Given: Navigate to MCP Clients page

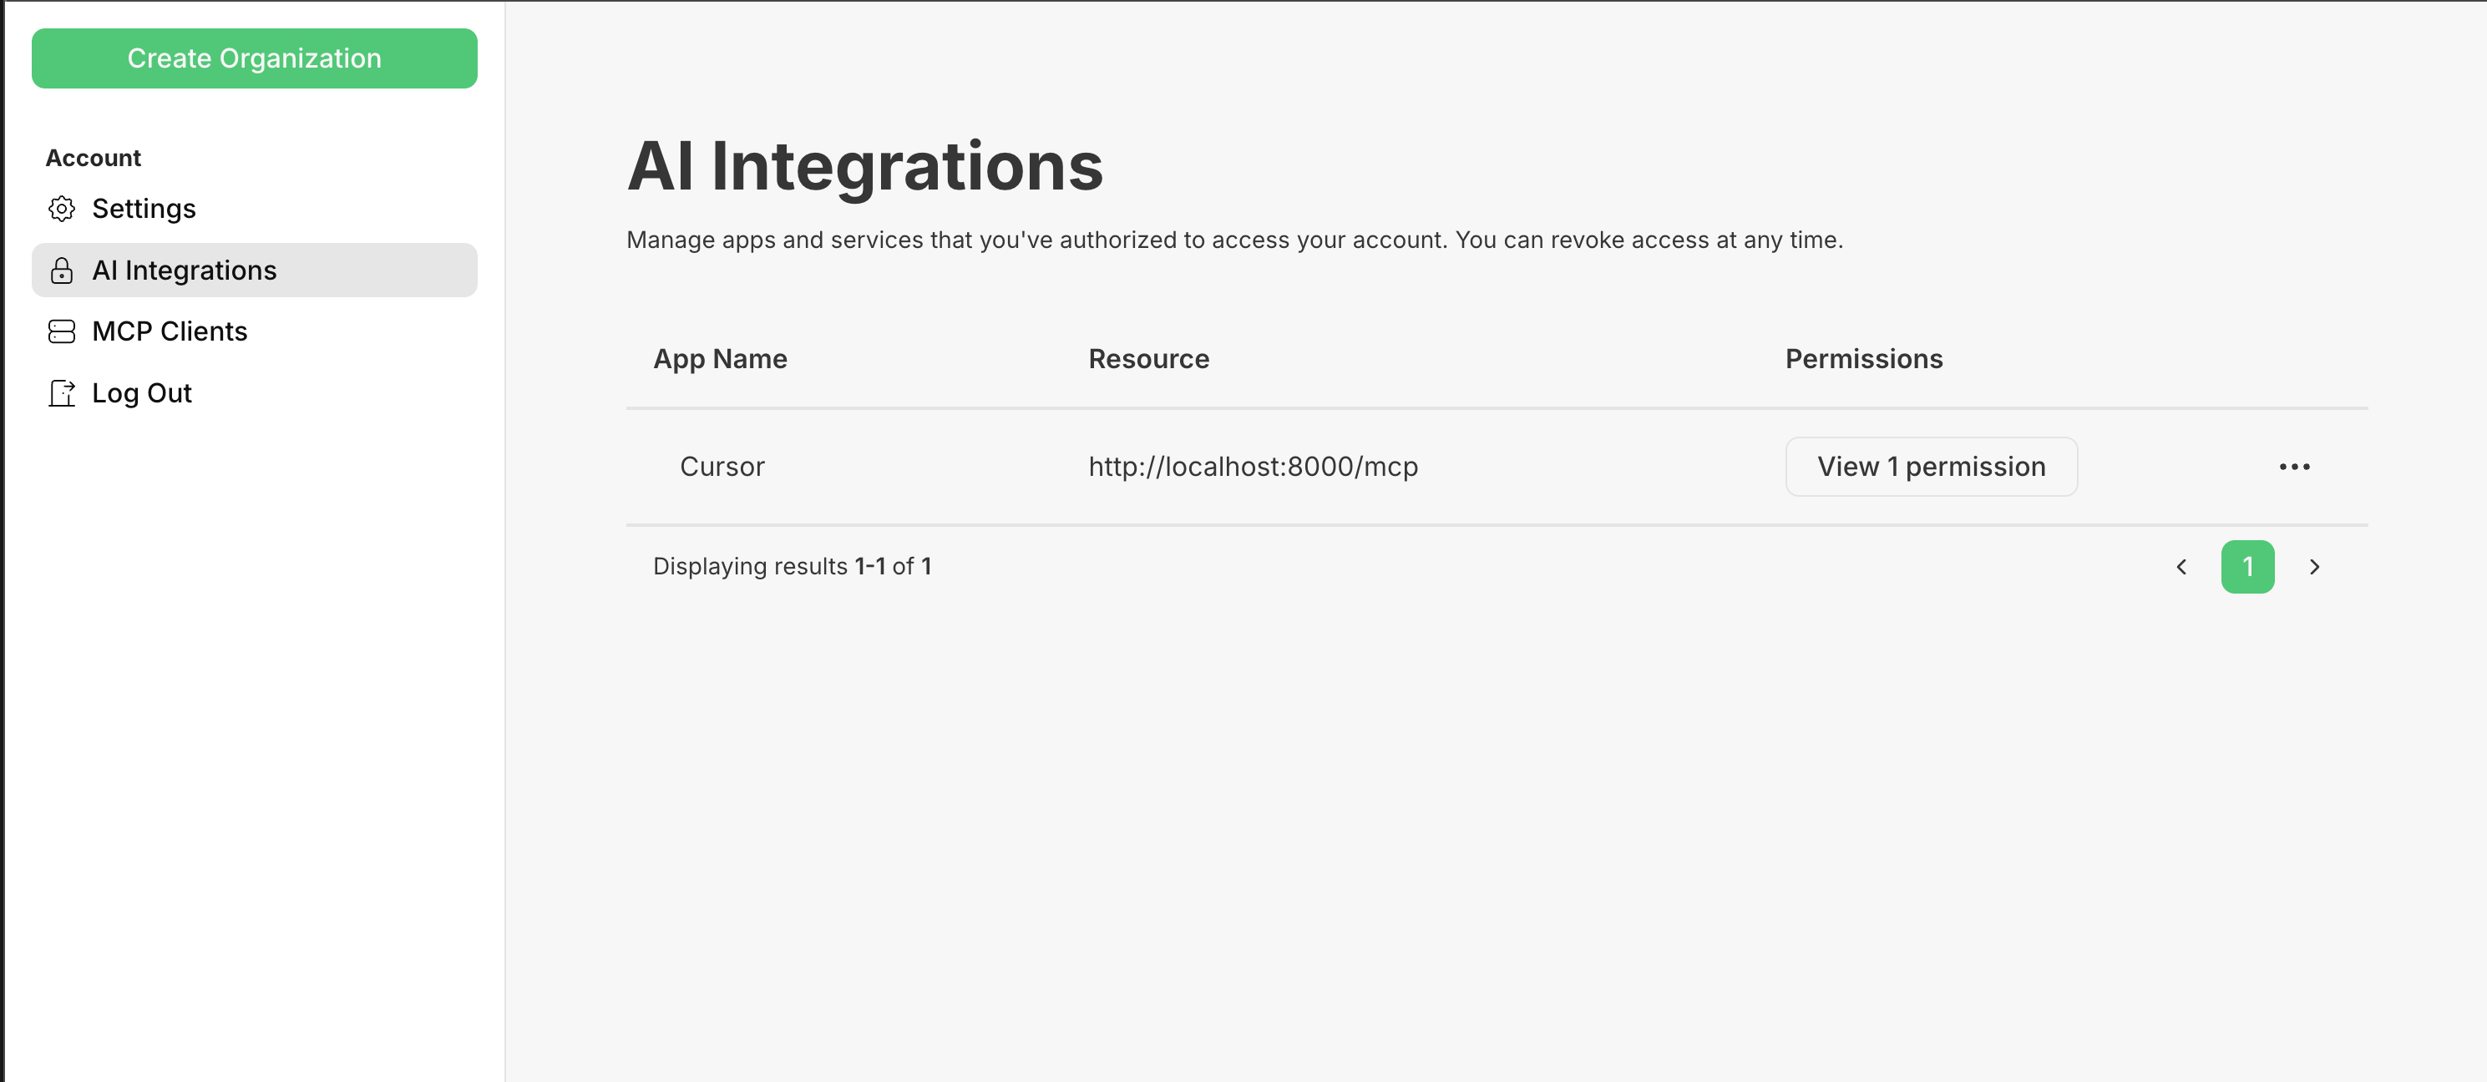Looking at the screenshot, I should (x=170, y=331).
